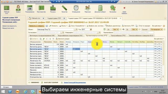Click Оборудование column header
Viewport: 168px width, 94px height.
(x=36, y=42)
